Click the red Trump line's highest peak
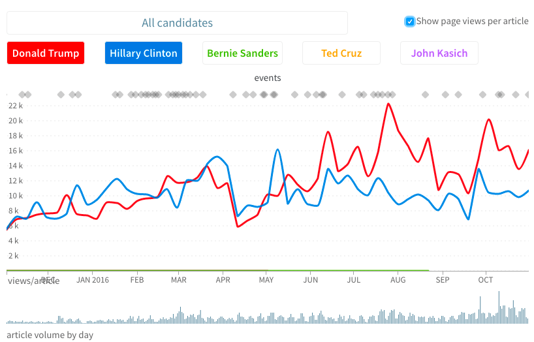 389,104
